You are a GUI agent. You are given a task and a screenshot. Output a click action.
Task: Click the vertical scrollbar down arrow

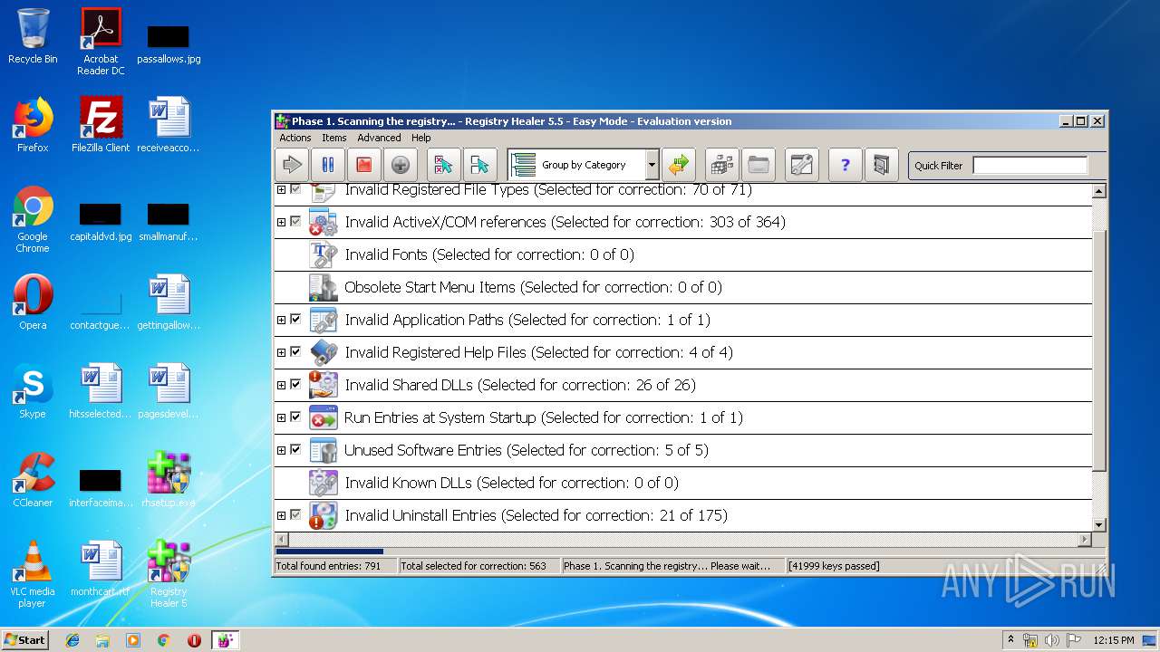click(1099, 524)
